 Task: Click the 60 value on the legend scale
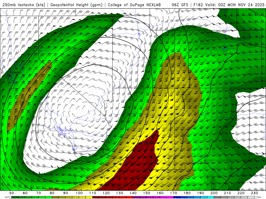[x=25, y=193]
